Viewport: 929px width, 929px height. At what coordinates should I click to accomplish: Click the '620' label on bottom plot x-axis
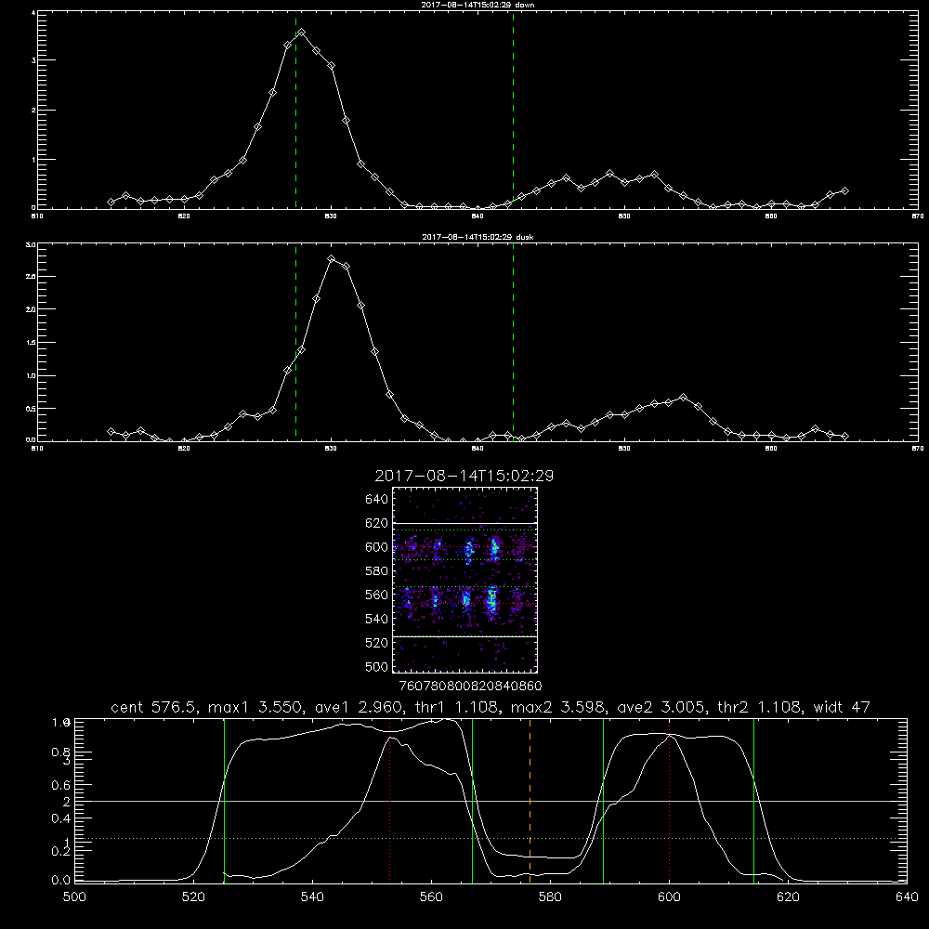[x=788, y=897]
